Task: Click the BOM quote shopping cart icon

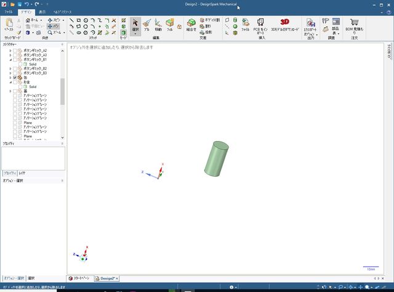Action: click(x=355, y=22)
